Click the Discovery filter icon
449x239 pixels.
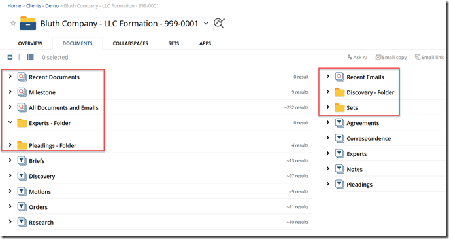pyautogui.click(x=22, y=176)
